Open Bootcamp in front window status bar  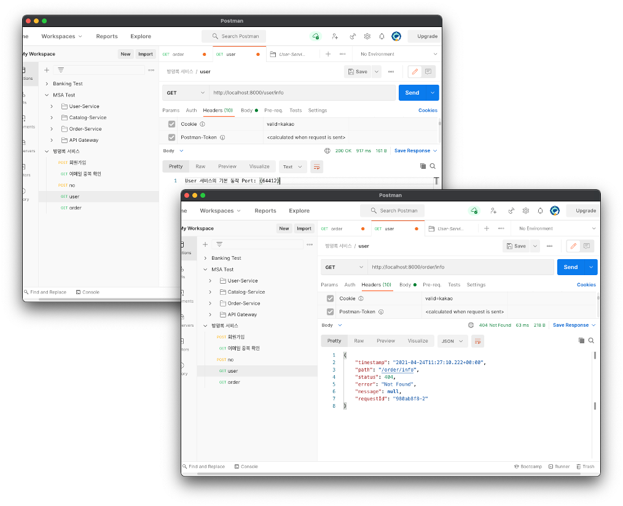tap(528, 467)
